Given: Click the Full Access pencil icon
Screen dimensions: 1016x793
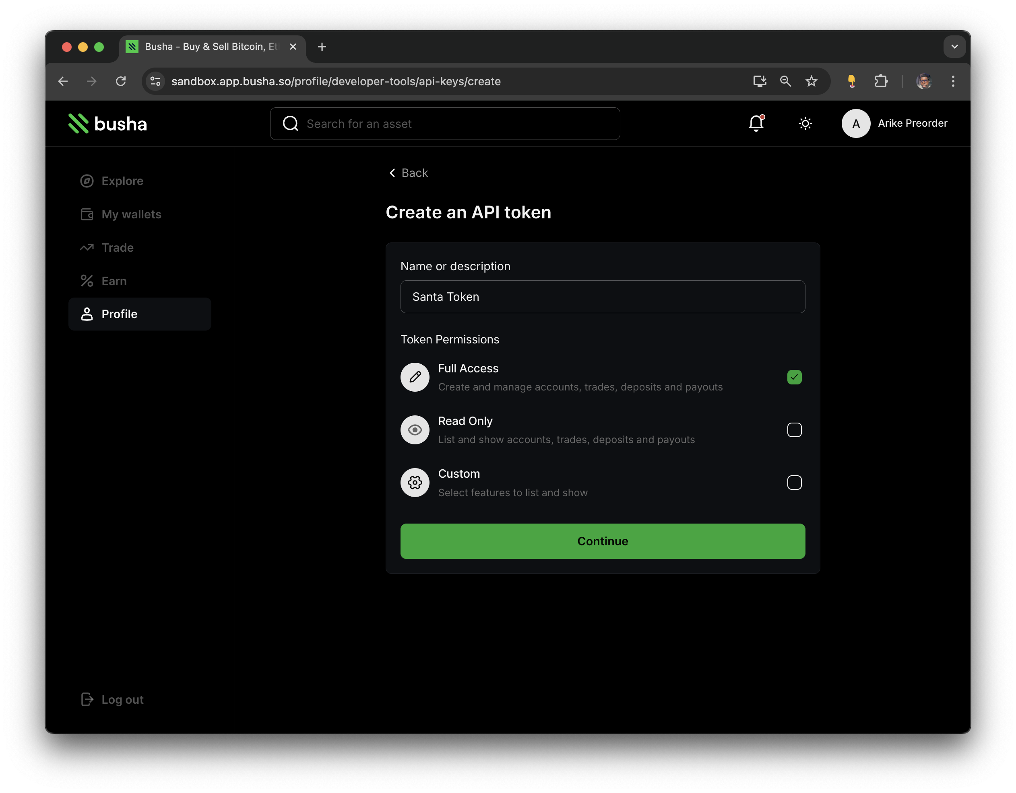Looking at the screenshot, I should tap(415, 377).
